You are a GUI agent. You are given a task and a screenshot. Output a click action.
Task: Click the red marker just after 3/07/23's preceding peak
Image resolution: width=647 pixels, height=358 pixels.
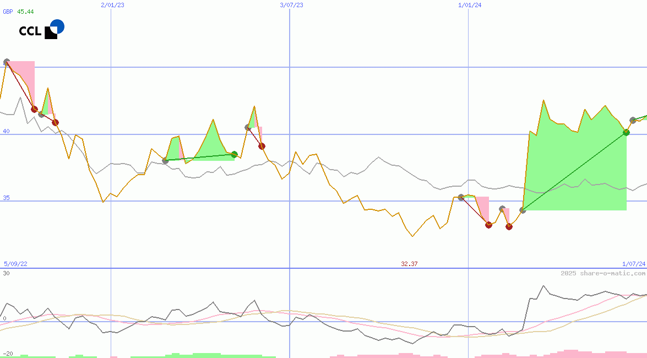[x=262, y=146]
